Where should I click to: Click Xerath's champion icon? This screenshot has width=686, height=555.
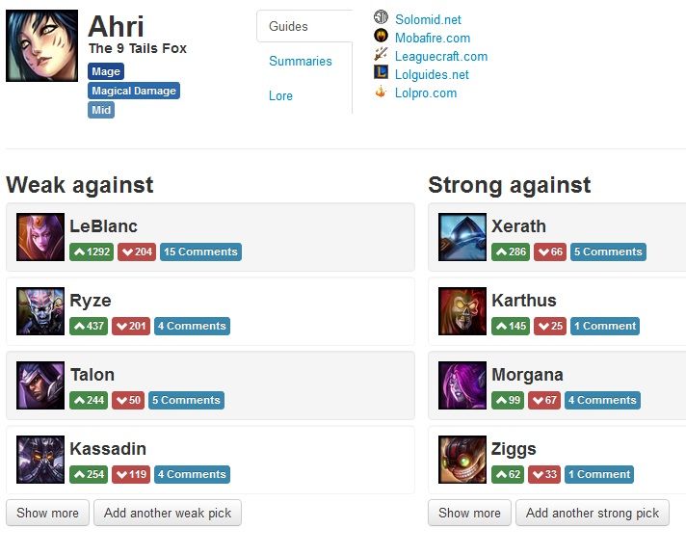[462, 237]
